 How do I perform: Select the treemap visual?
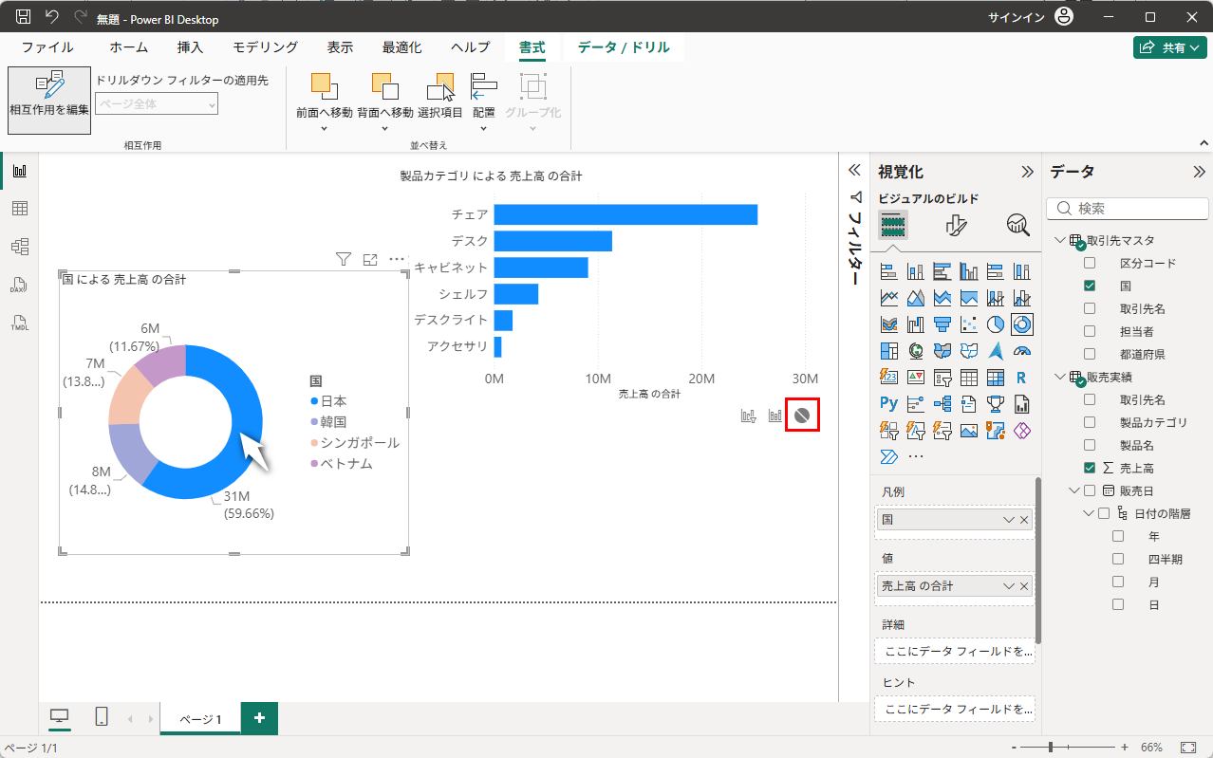point(889,351)
